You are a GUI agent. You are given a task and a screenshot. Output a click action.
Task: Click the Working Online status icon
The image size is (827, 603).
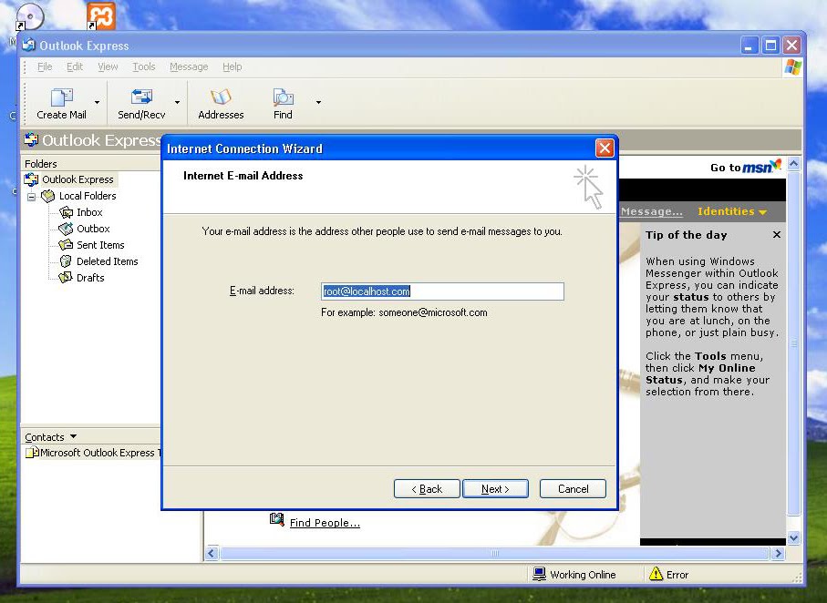[x=539, y=574]
